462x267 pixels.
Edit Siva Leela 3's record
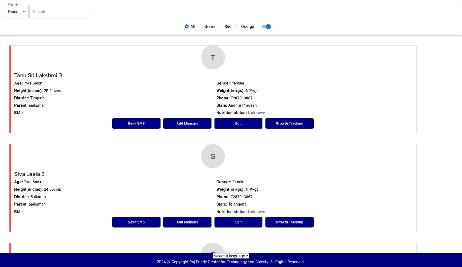238,222
